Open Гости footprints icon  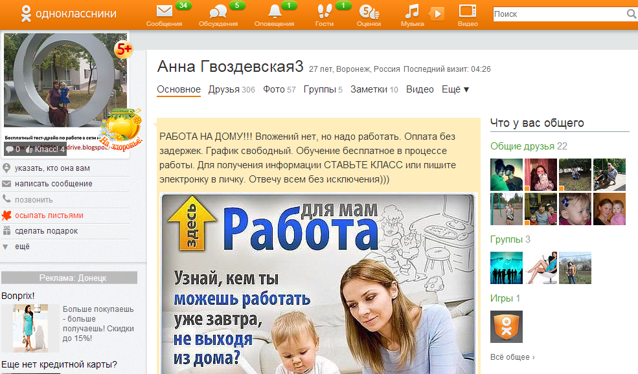pyautogui.click(x=325, y=12)
